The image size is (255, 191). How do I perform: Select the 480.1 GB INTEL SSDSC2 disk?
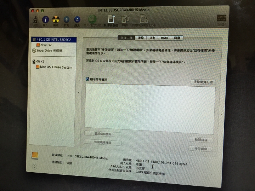tap(54, 40)
